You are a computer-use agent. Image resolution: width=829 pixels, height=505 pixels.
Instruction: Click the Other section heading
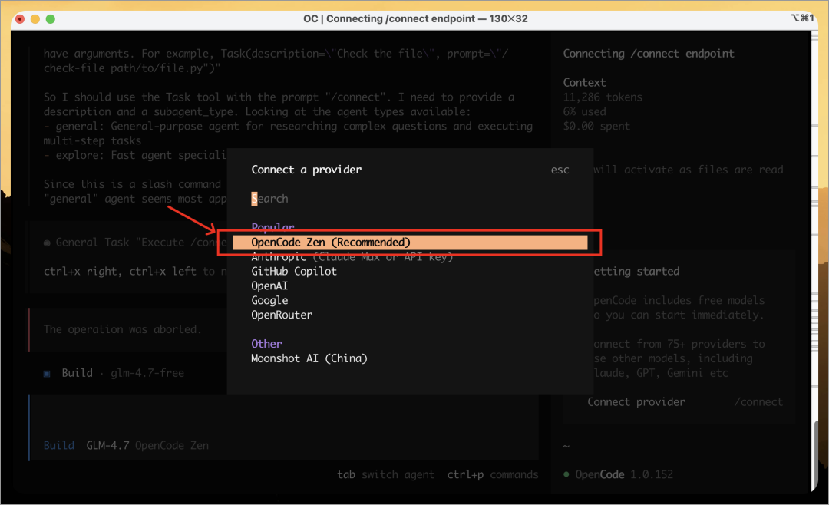[x=266, y=344]
